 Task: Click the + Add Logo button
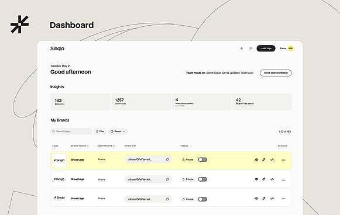266,48
